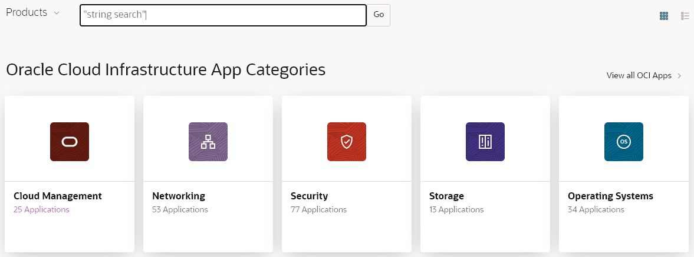The image size is (694, 257).
Task: Click "34 Applications" under Operating Systems
Action: pyautogui.click(x=596, y=210)
